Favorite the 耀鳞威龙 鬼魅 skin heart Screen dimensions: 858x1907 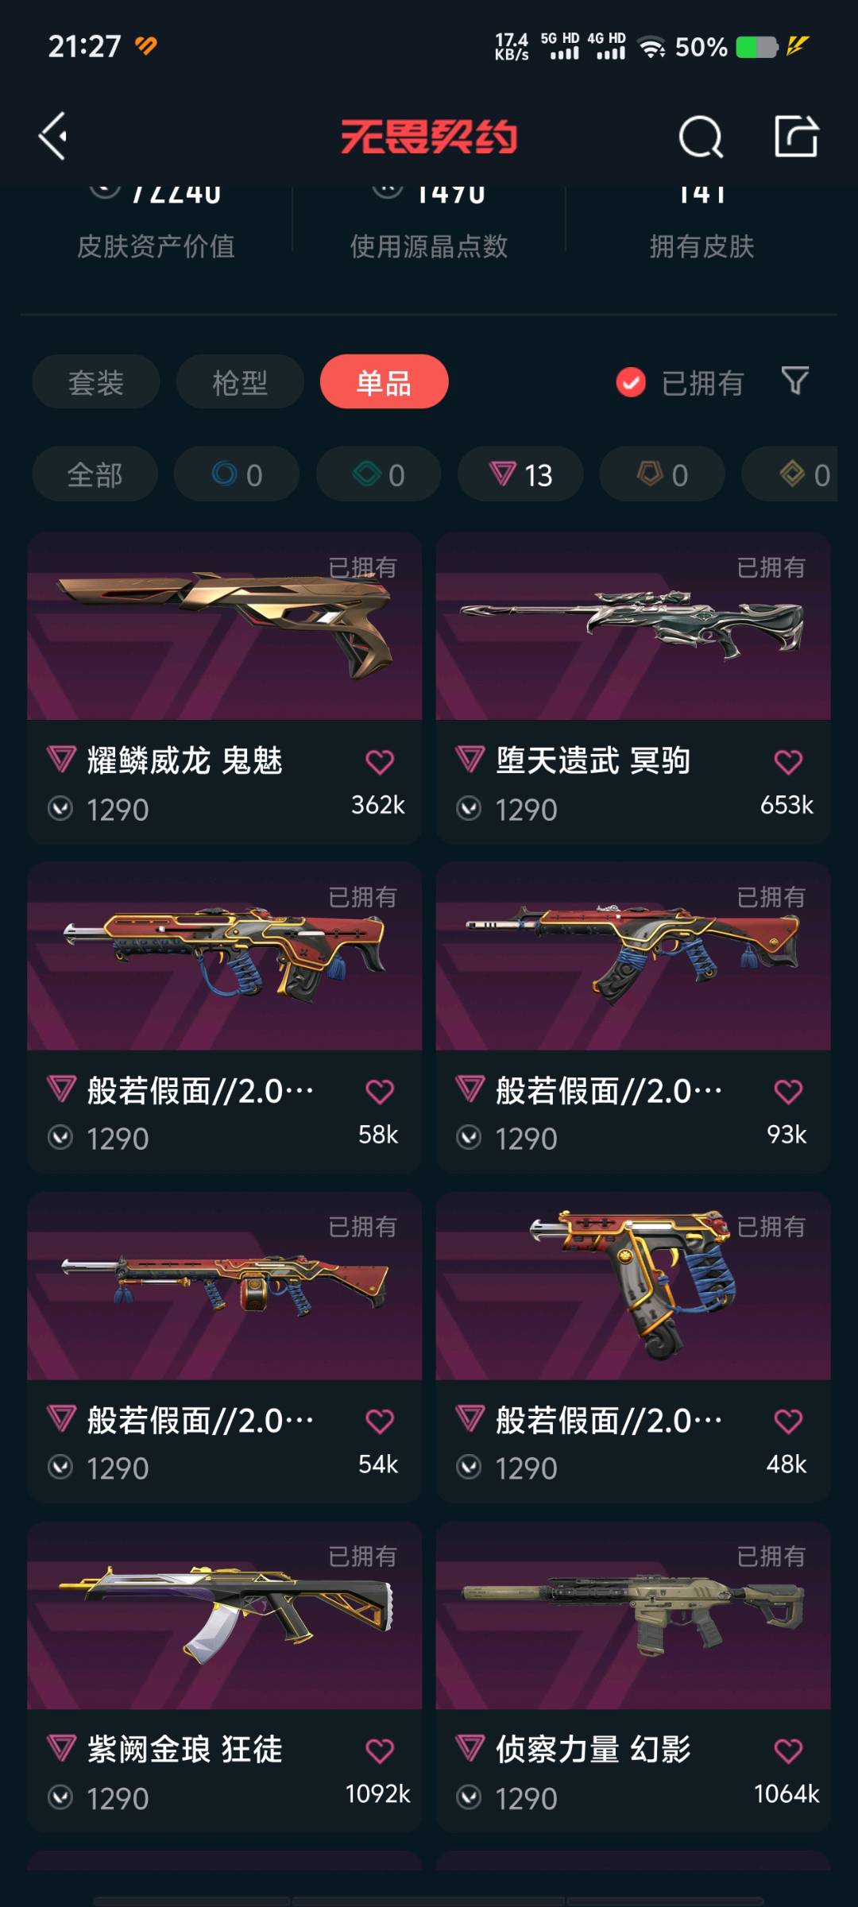click(x=380, y=762)
